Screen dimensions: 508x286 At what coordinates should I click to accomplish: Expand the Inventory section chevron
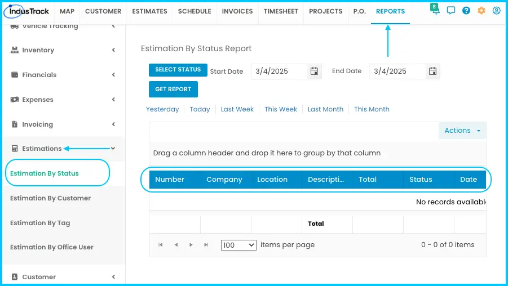[113, 50]
